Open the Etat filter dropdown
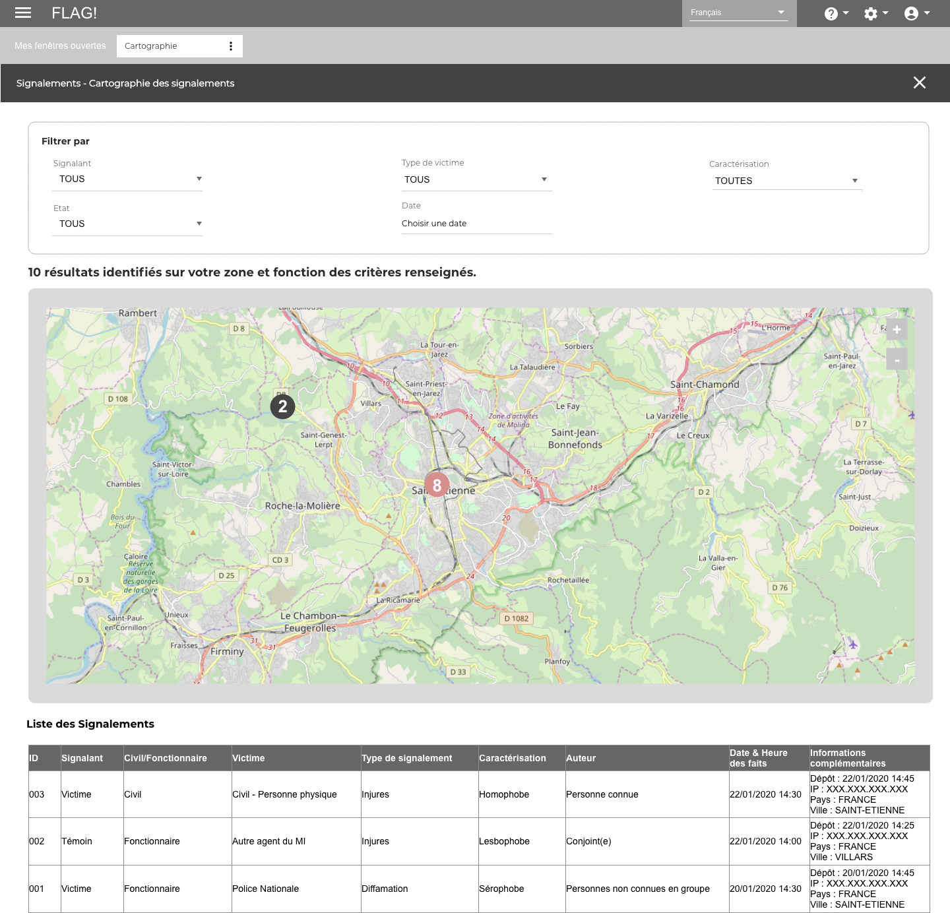This screenshot has height=913, width=950. [128, 224]
